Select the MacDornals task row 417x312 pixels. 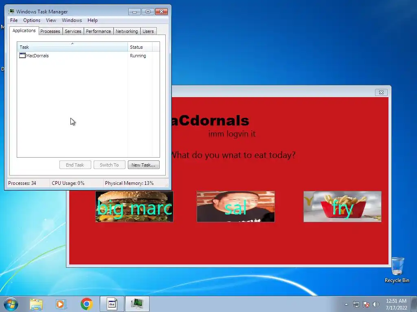tap(88, 56)
